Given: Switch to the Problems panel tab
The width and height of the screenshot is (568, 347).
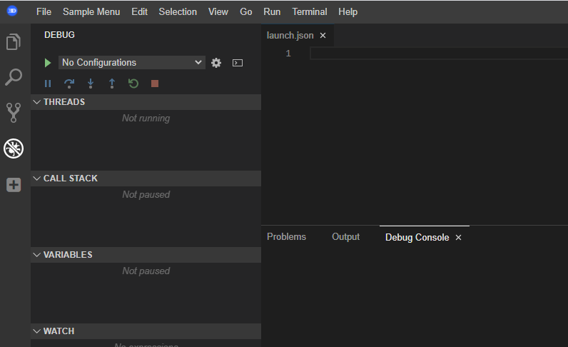Looking at the screenshot, I should tap(287, 237).
